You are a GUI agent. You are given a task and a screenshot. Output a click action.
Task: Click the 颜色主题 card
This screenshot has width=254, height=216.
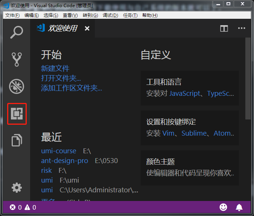pos(190,168)
